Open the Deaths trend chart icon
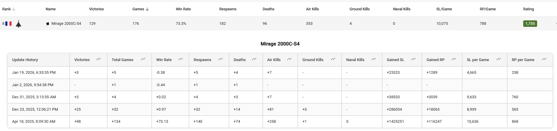This screenshot has width=557, height=131. point(254,59)
